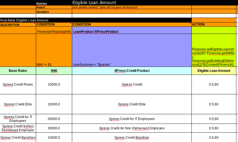Select the 'XPress Credit Product' header cell

coord(132,71)
